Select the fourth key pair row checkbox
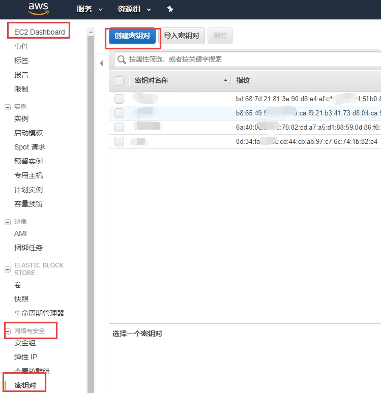The width and height of the screenshot is (381, 393). coord(119,141)
